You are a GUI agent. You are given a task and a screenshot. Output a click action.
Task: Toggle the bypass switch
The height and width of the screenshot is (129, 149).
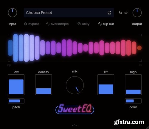[x=32, y=24]
